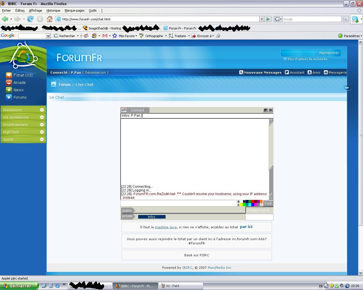Screen dimensions: 363x290
Task: Open the Historique menu
Action: point(53,10)
